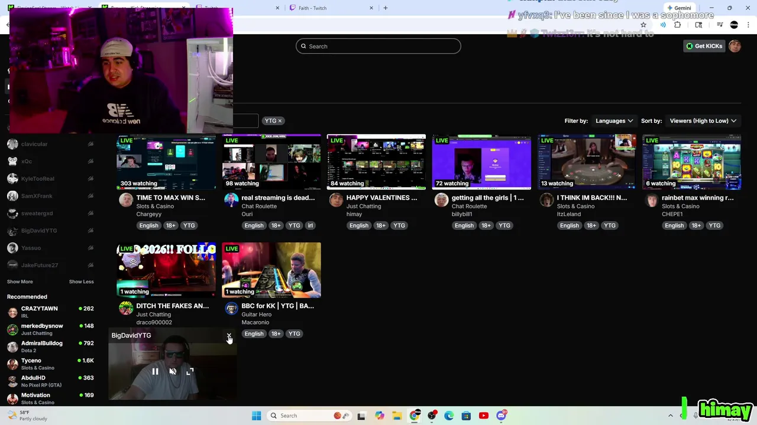
Task: Click the Gemini button in Chrome
Action: [678, 8]
